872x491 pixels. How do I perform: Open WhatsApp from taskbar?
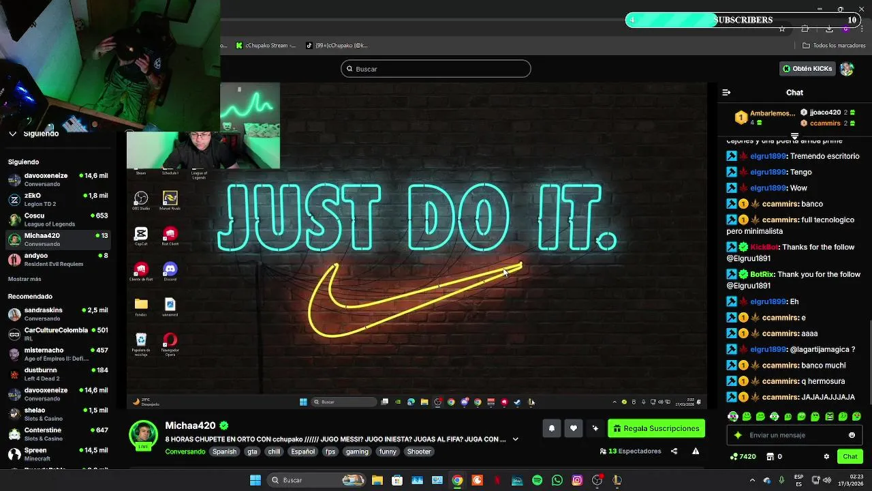point(557,480)
